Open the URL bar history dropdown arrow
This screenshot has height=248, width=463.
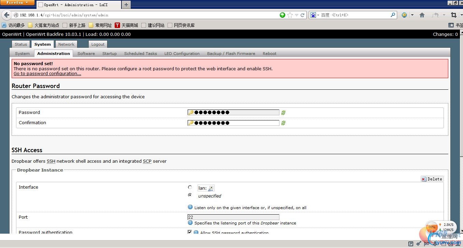pos(296,15)
